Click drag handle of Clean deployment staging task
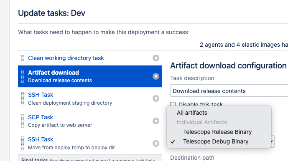 click(23, 99)
